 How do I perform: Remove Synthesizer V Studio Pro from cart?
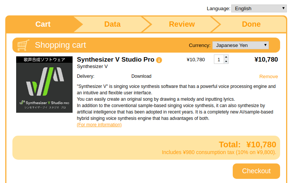268,77
